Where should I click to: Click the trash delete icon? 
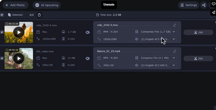(39, 15)
